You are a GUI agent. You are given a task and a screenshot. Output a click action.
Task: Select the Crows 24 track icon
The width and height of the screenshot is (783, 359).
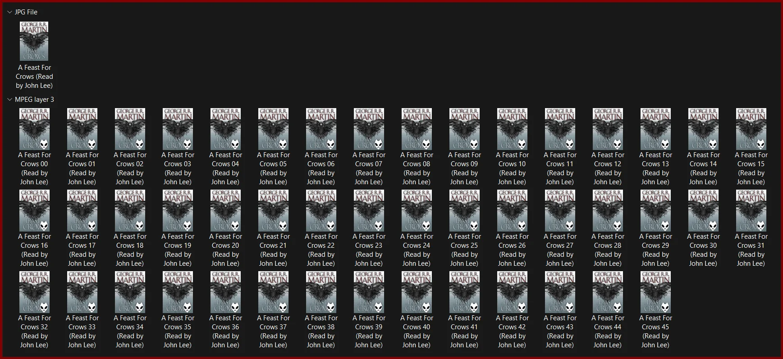pyautogui.click(x=417, y=210)
